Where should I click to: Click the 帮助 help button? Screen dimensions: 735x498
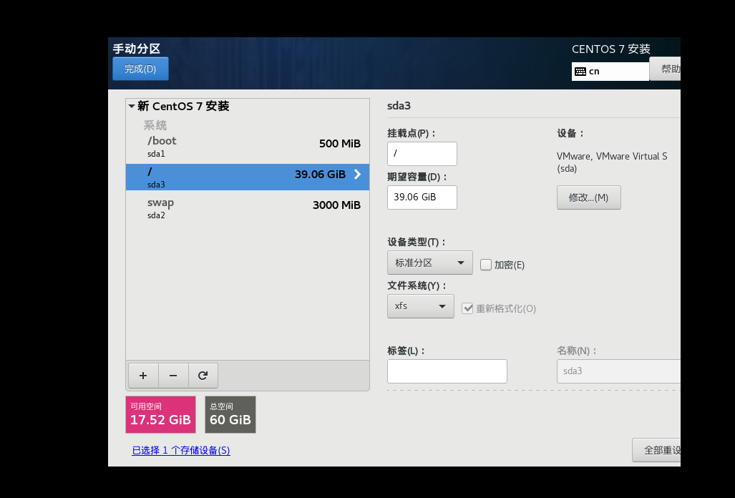665,69
